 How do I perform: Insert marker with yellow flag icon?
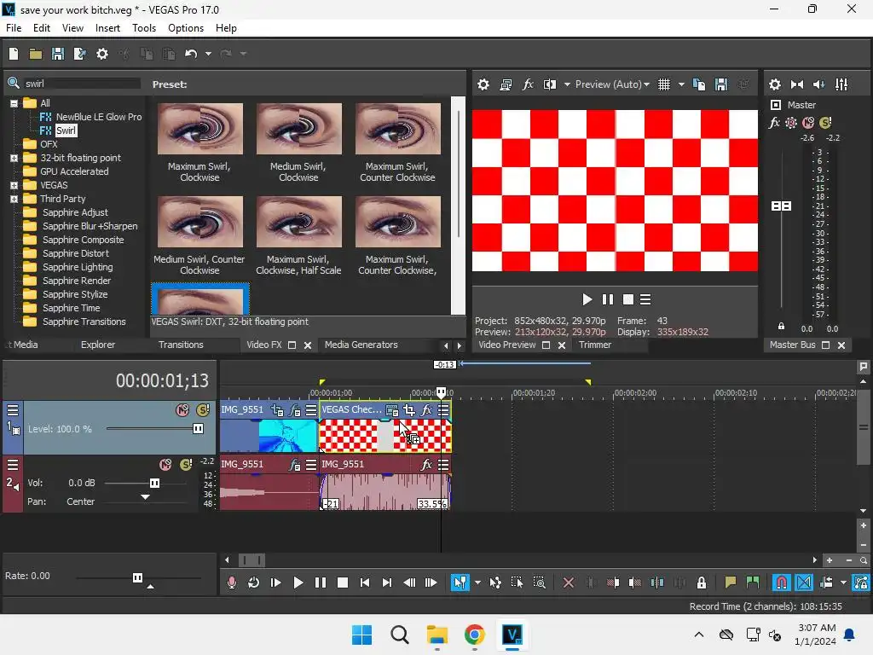[730, 583]
